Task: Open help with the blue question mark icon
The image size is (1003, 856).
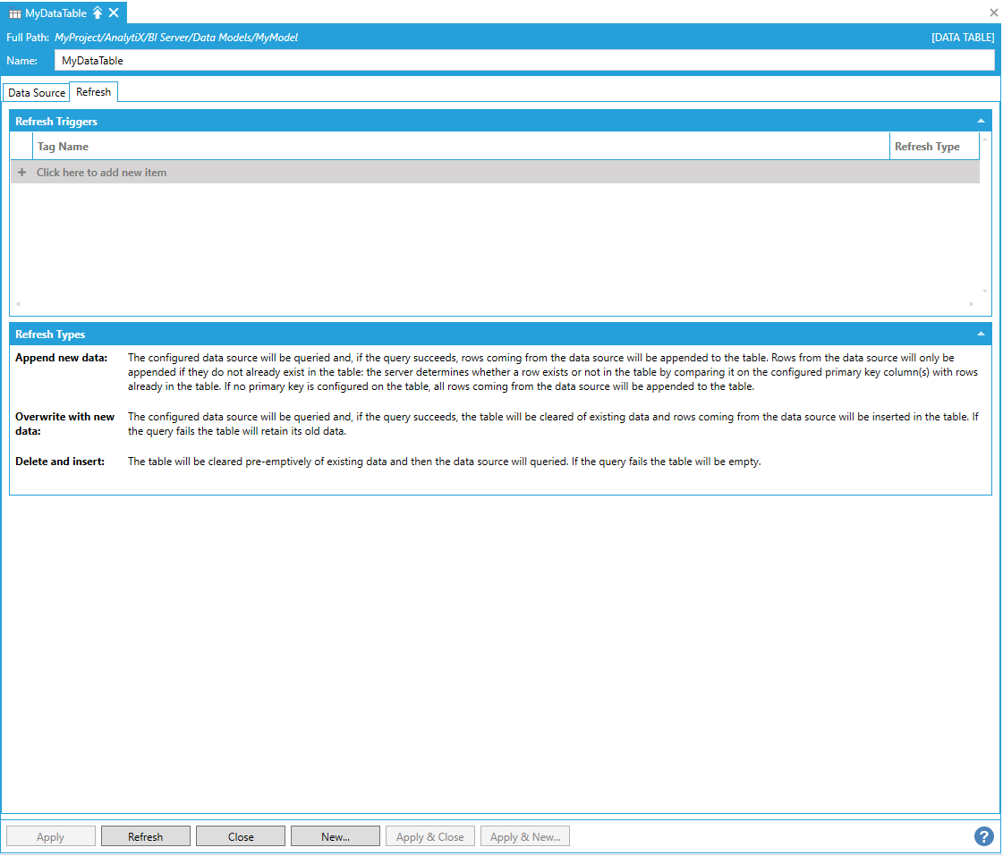Action: [x=983, y=836]
